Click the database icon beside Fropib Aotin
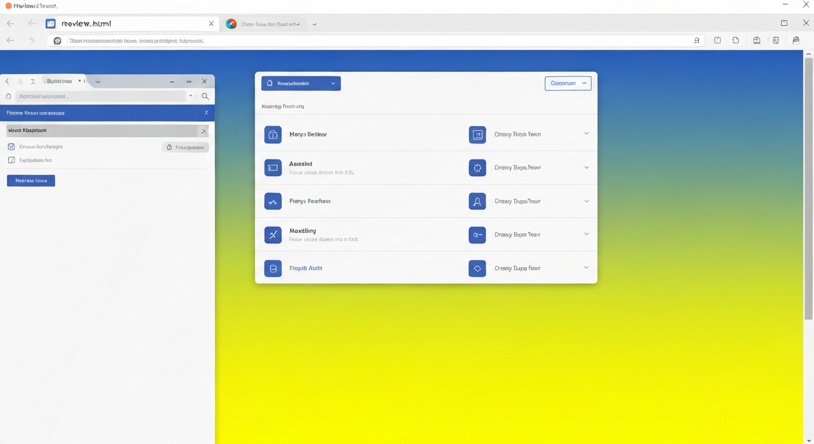 273,268
